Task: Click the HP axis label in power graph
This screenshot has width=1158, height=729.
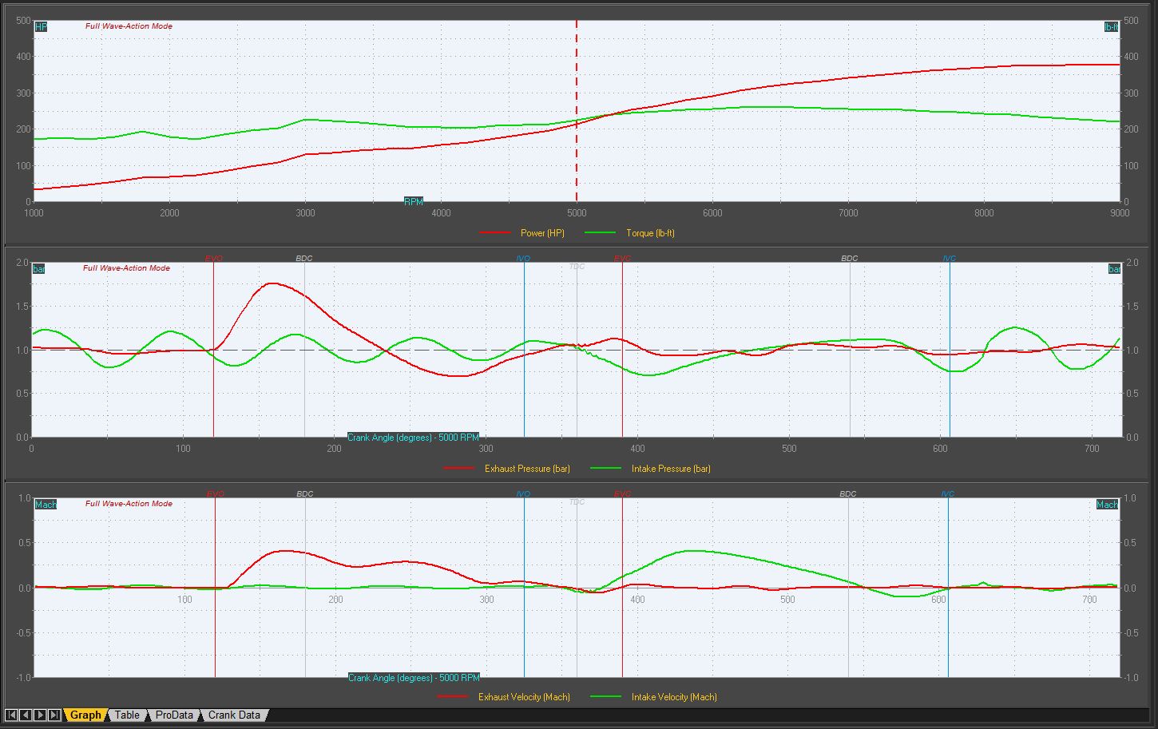Action: coord(41,27)
